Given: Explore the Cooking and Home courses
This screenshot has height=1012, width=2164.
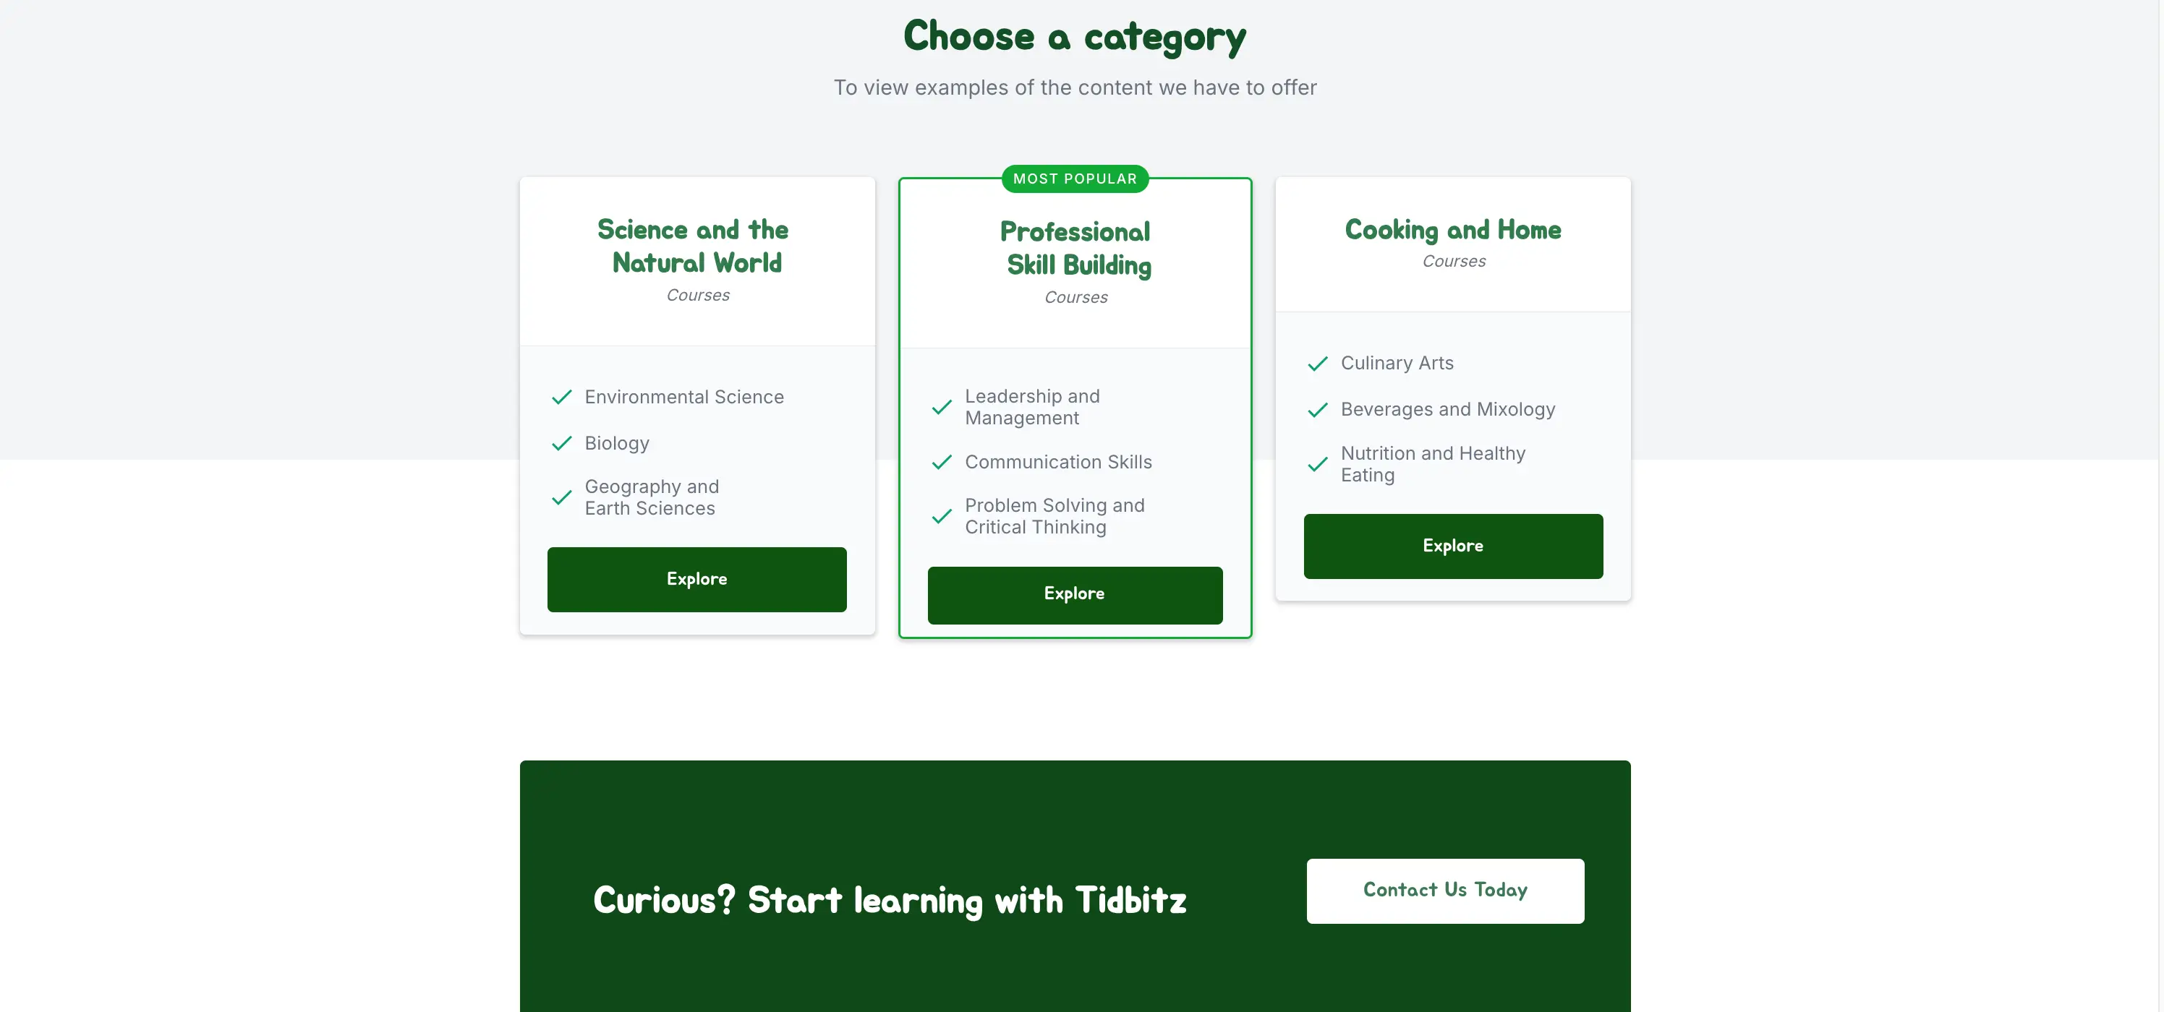Looking at the screenshot, I should click(1452, 546).
